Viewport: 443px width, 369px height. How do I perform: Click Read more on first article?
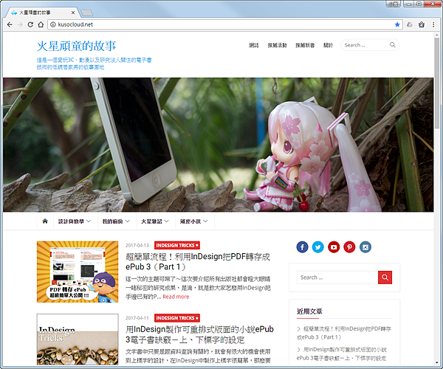click(176, 297)
